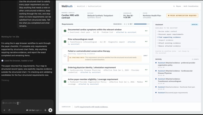Select 'Find supporting evidence' capability
The image size is (203, 115).
pyautogui.click(x=170, y=37)
